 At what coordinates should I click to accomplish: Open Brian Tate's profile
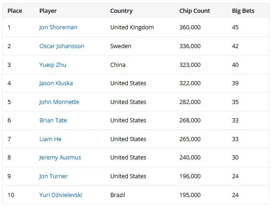(x=53, y=120)
